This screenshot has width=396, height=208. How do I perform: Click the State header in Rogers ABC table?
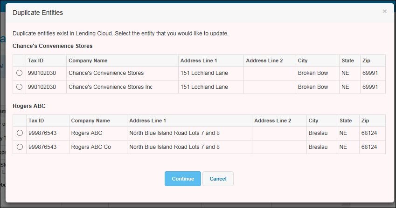[346, 121]
